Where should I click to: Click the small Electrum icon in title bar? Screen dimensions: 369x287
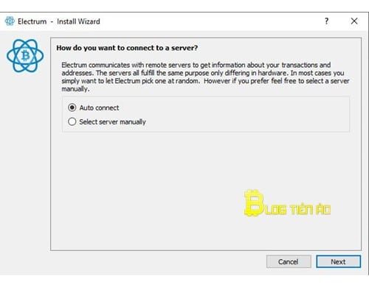click(x=10, y=21)
